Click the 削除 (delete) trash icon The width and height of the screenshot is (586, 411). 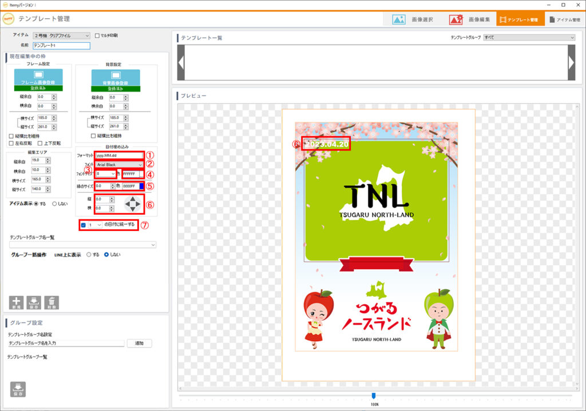52,302
